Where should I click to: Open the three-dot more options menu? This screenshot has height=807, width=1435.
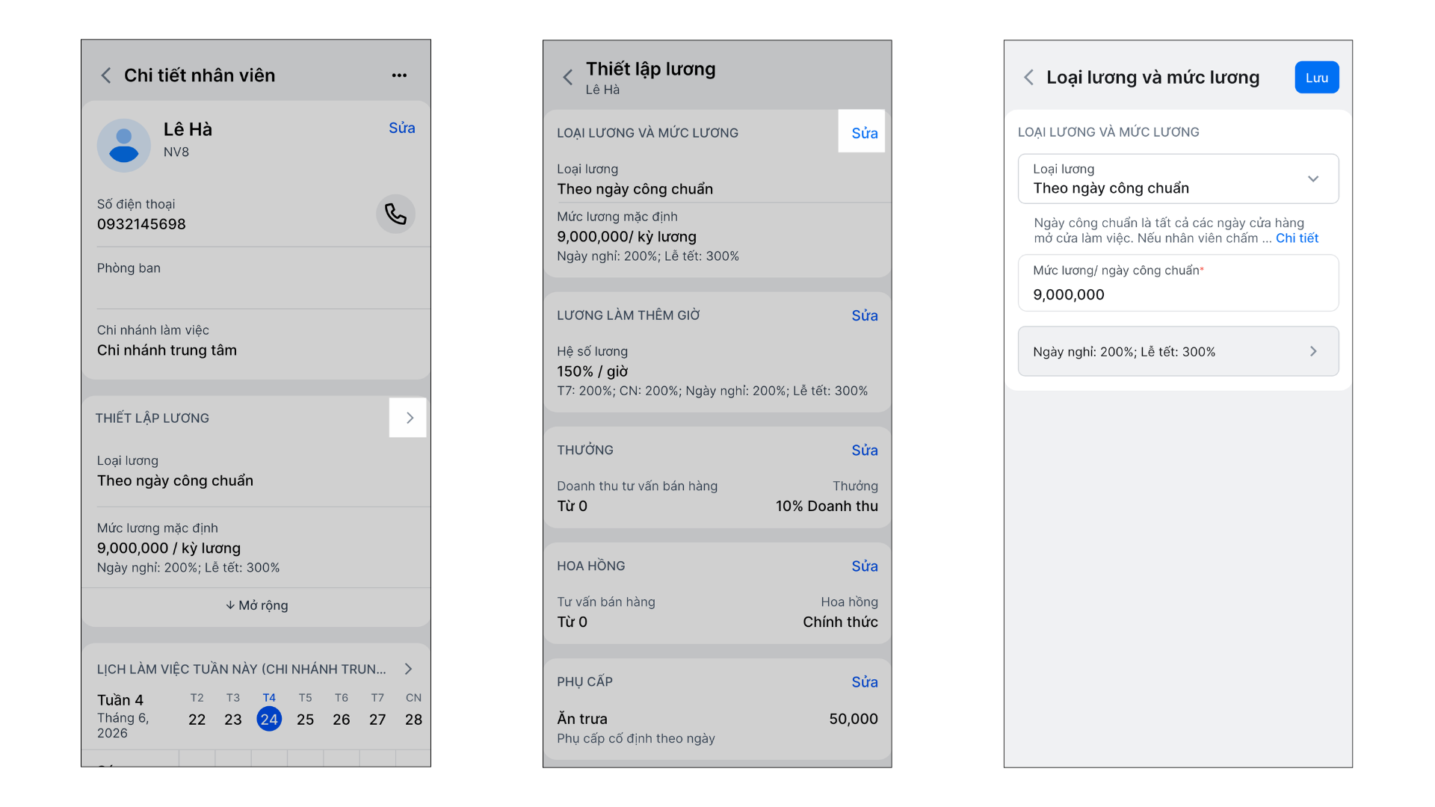[399, 75]
